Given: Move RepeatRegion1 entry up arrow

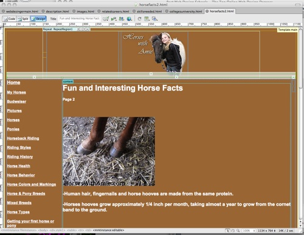Looking at the screenshot, I should (88, 29).
